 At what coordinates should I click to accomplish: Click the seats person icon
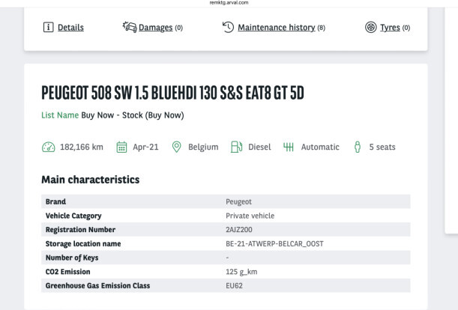pos(358,147)
